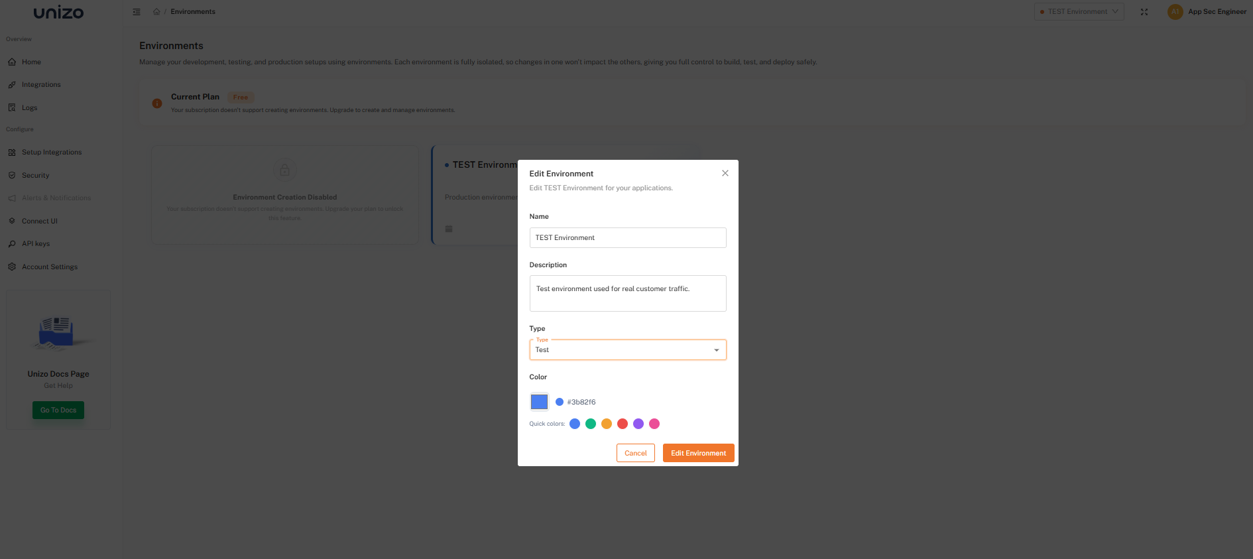Open Setup Integrations menu item

(x=52, y=153)
